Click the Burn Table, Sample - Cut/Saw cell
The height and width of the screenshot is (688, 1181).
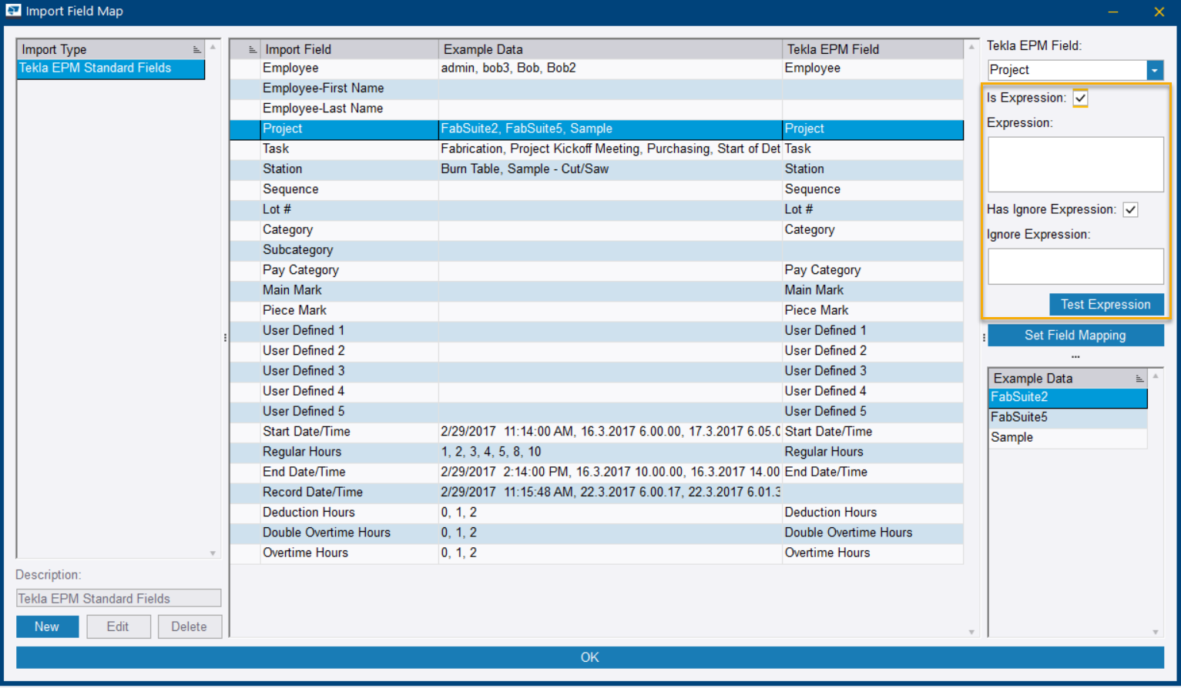pos(610,169)
